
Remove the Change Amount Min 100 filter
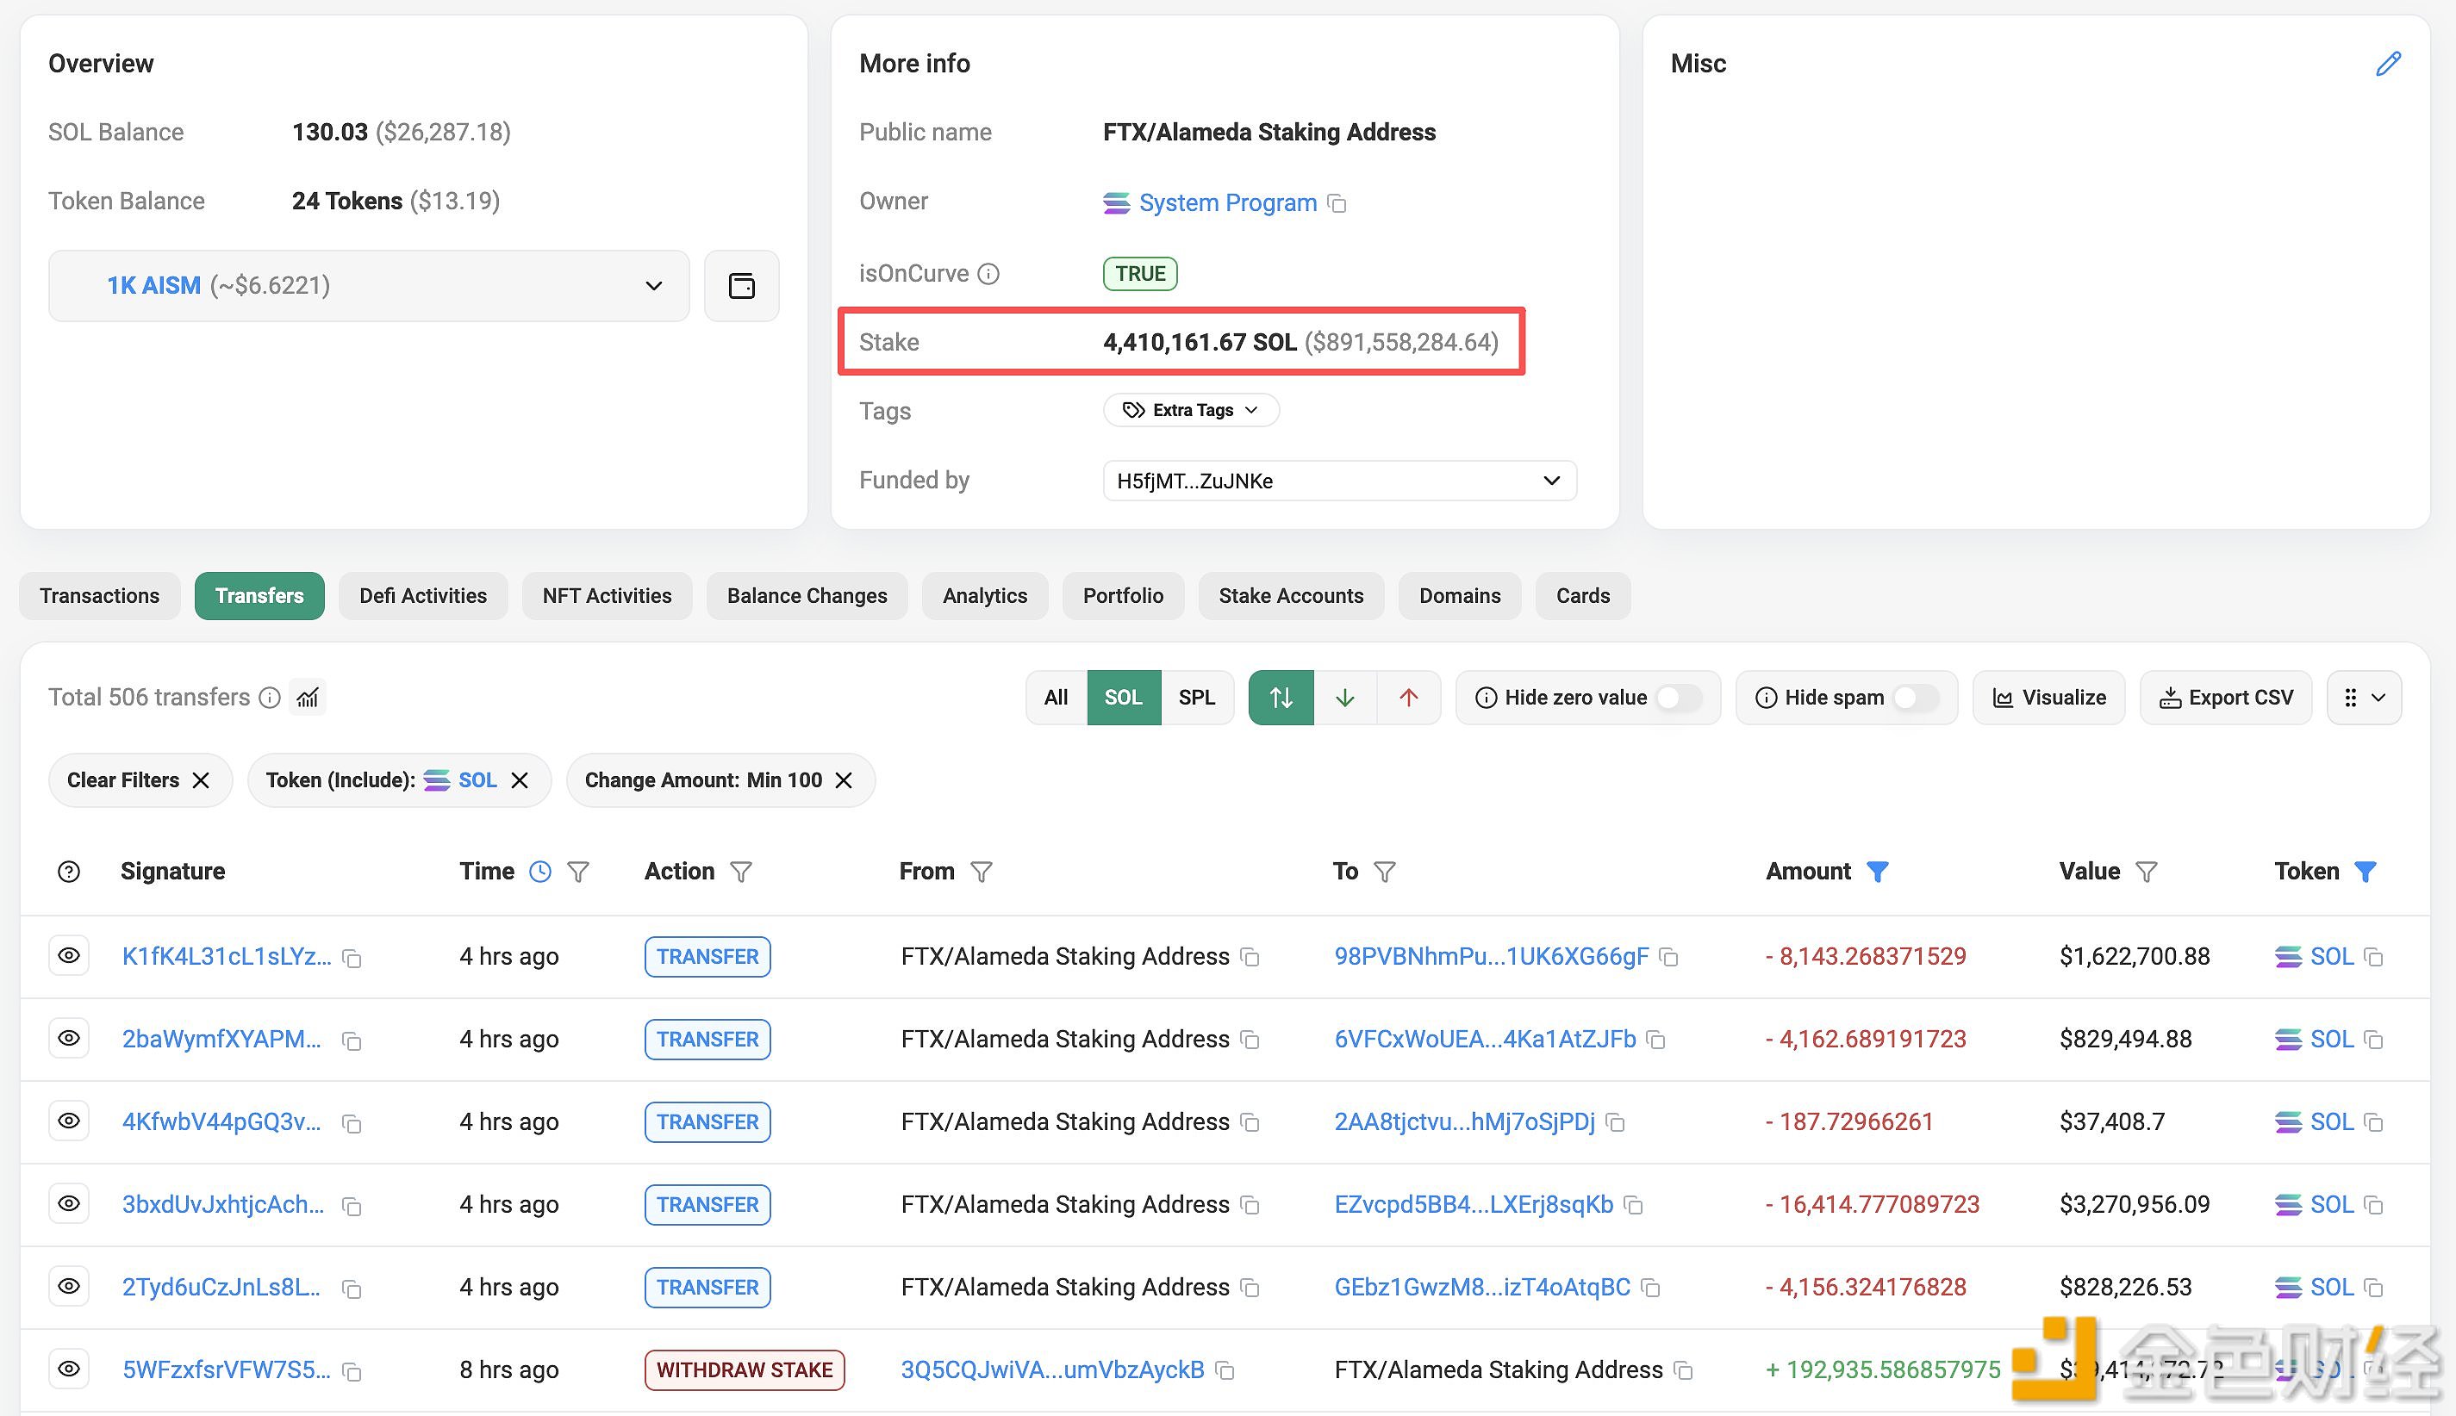pos(844,780)
